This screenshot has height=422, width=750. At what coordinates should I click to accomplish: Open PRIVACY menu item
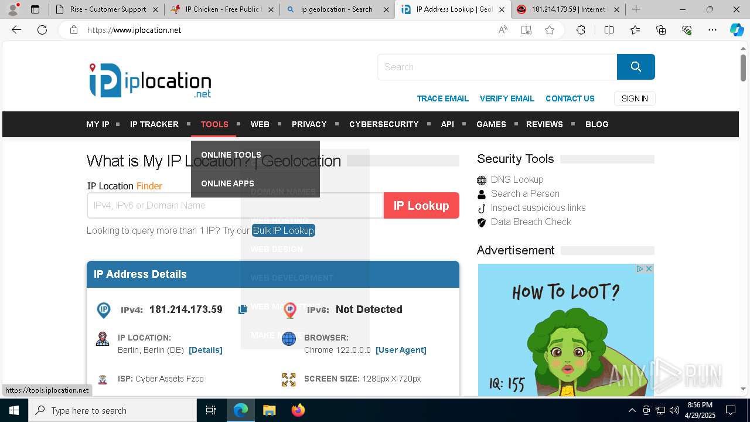pos(309,124)
